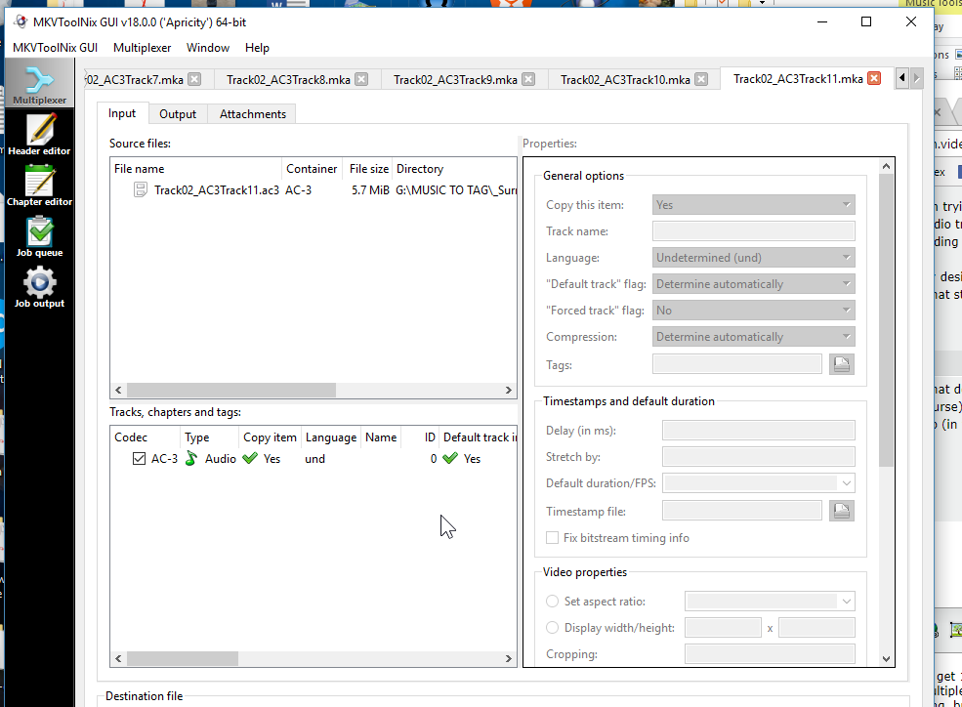The height and width of the screenshot is (707, 962).
Task: Sort source files by File size column
Action: pos(369,169)
